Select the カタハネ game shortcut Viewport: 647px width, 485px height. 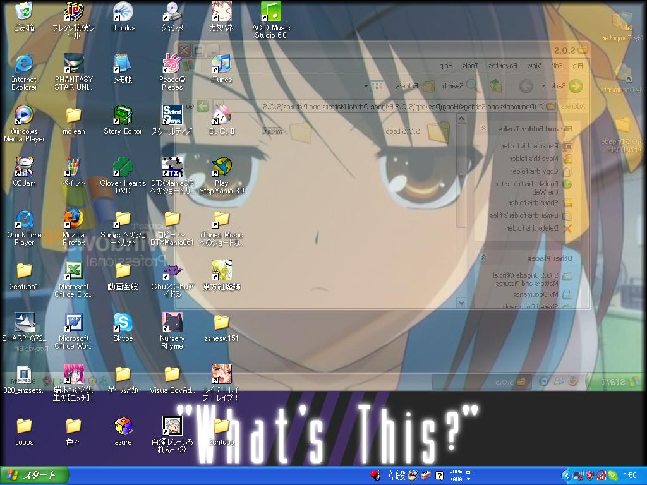click(x=222, y=16)
